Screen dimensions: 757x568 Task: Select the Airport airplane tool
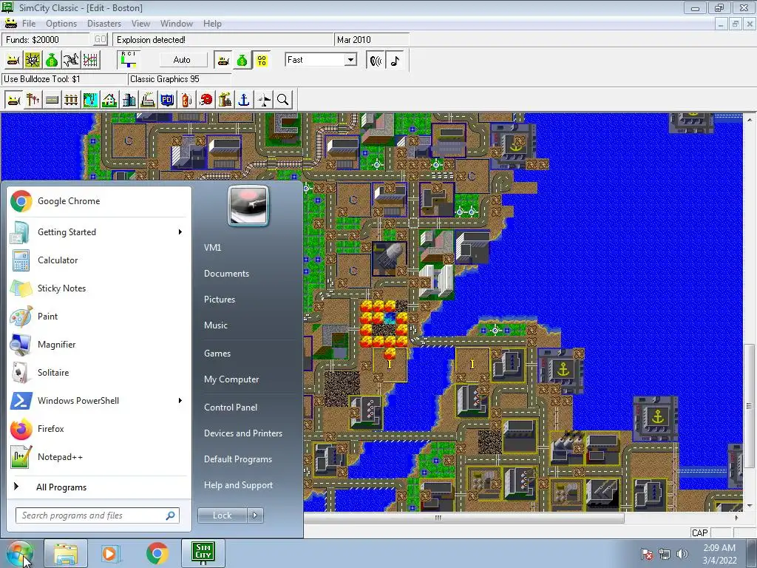click(x=264, y=100)
